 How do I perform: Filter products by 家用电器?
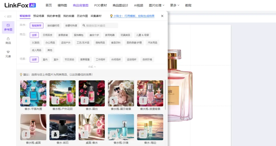(110, 35)
